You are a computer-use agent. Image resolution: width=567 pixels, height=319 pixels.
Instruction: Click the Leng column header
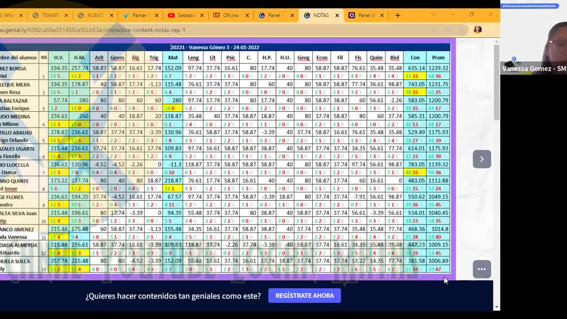193,58
